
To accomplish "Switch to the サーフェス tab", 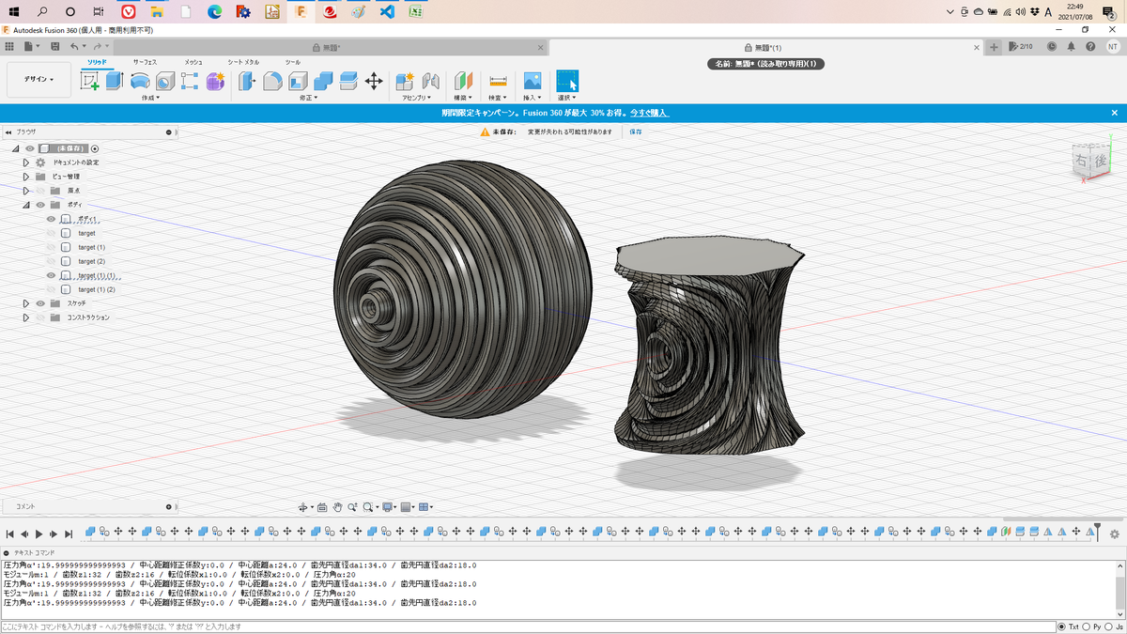I will click(145, 62).
